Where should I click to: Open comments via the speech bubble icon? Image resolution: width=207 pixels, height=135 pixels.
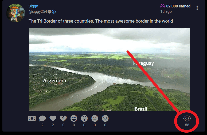pyautogui.click(x=42, y=119)
